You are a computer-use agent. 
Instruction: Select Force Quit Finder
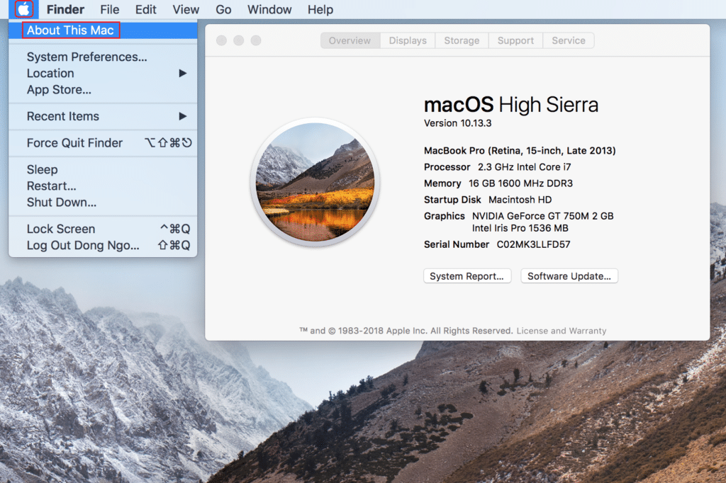(x=103, y=144)
